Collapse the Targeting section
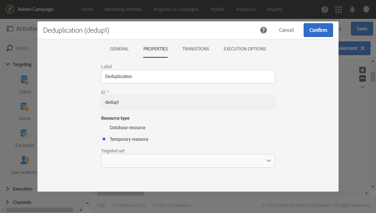 tap(8, 64)
